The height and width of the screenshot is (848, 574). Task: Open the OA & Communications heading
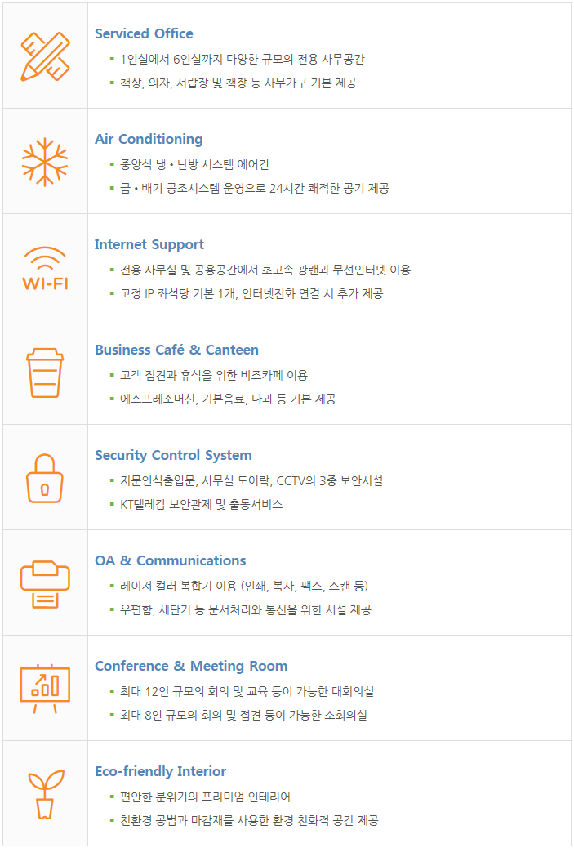coord(171,560)
